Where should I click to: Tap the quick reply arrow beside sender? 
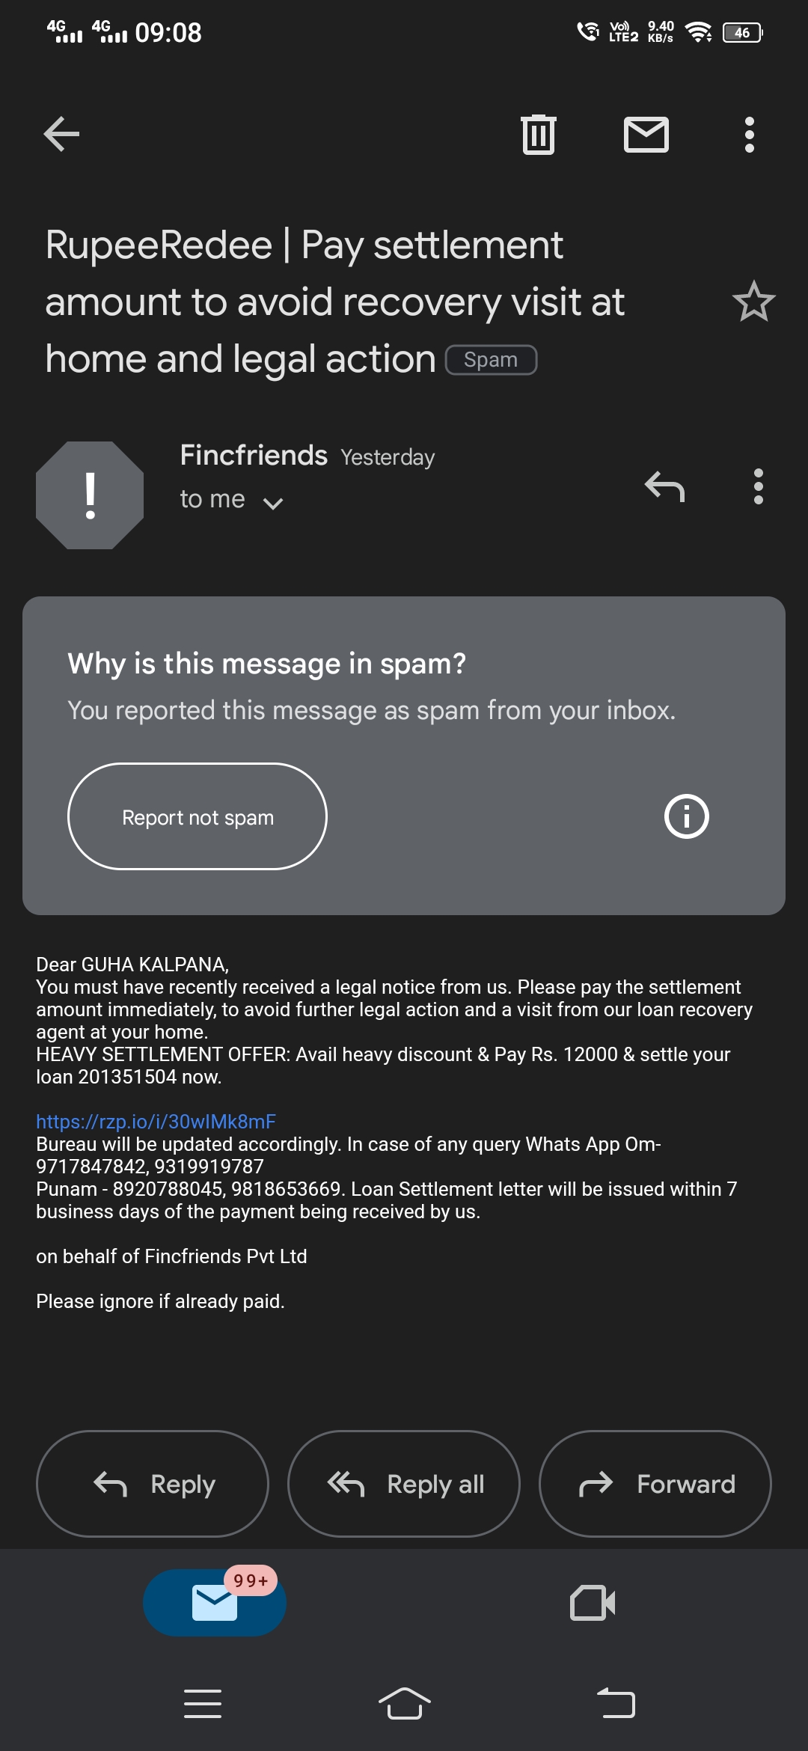pyautogui.click(x=664, y=486)
